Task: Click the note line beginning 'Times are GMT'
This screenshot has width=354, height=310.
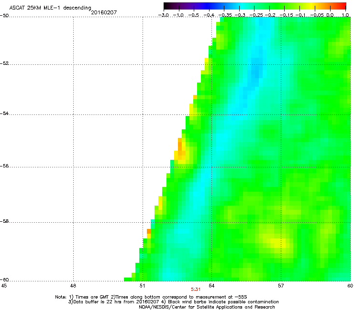Action: 151,297
